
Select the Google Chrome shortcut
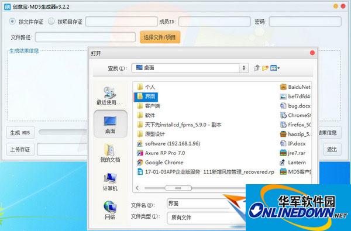(x=160, y=162)
